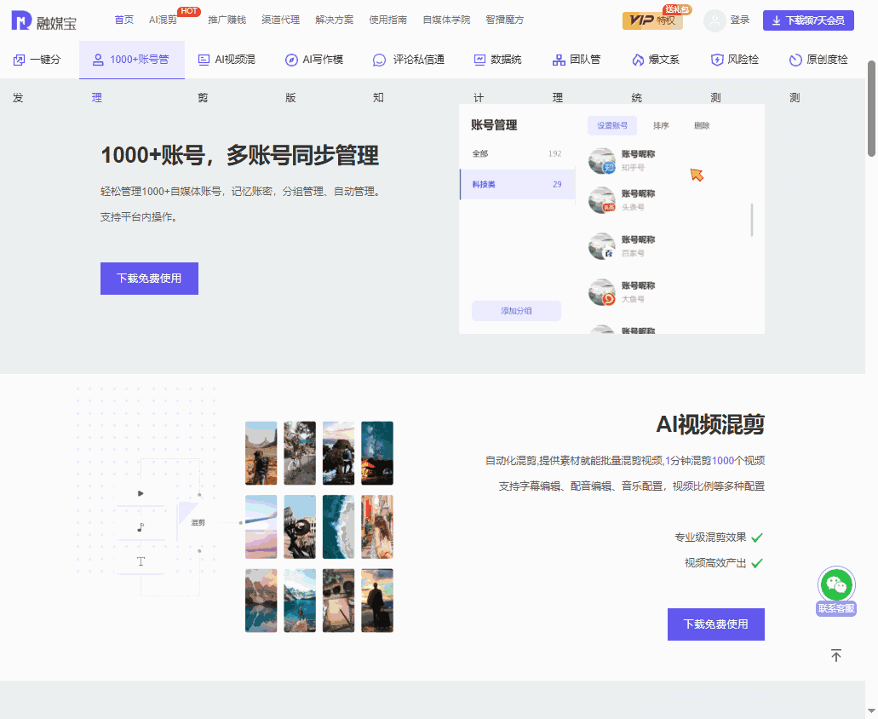
Task: Click 下载免费使用 under 多账号同步管理
Action: pos(150,279)
